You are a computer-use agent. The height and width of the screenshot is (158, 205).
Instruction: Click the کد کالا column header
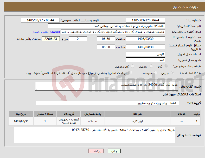(x=182, y=114)
